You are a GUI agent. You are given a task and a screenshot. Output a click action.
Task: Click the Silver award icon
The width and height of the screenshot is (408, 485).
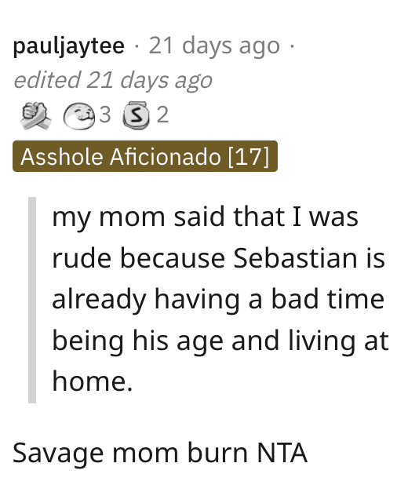pos(136,115)
